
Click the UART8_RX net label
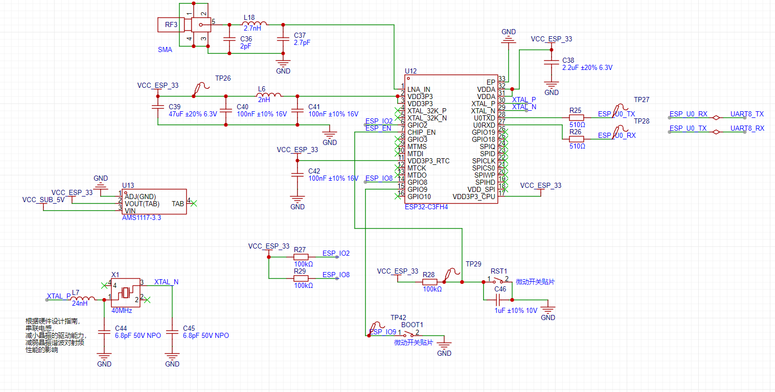click(x=747, y=128)
